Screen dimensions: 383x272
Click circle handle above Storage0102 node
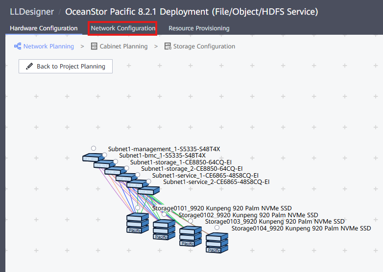164,214
